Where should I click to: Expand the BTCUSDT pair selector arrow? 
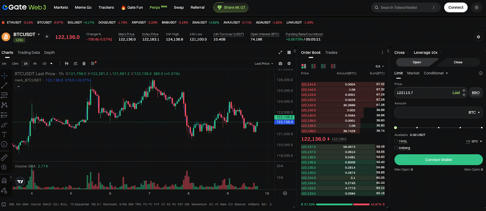(39, 35)
